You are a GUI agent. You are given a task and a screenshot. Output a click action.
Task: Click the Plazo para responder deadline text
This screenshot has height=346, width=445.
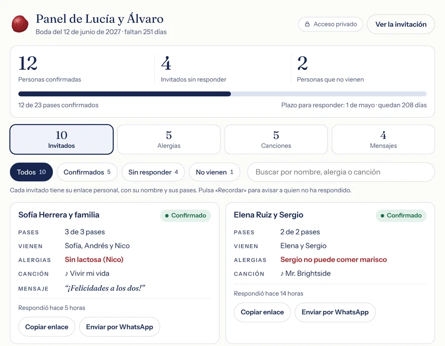(354, 105)
